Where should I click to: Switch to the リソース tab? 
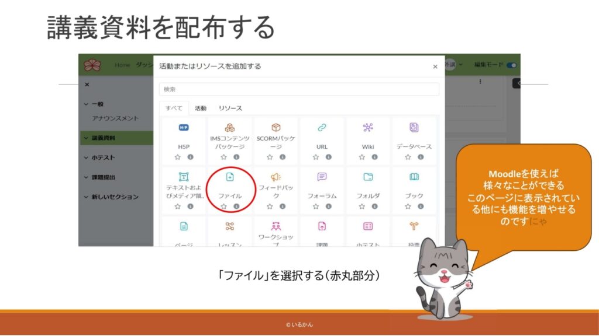[x=230, y=108]
